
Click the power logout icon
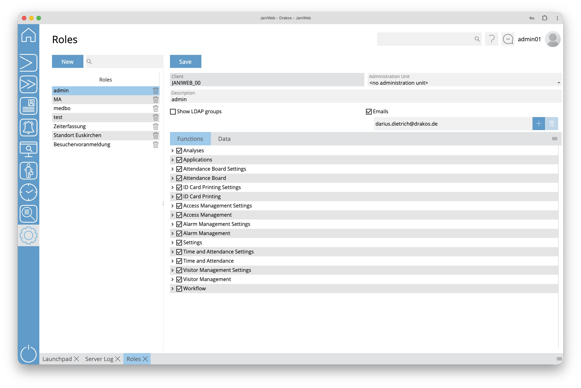click(28, 354)
